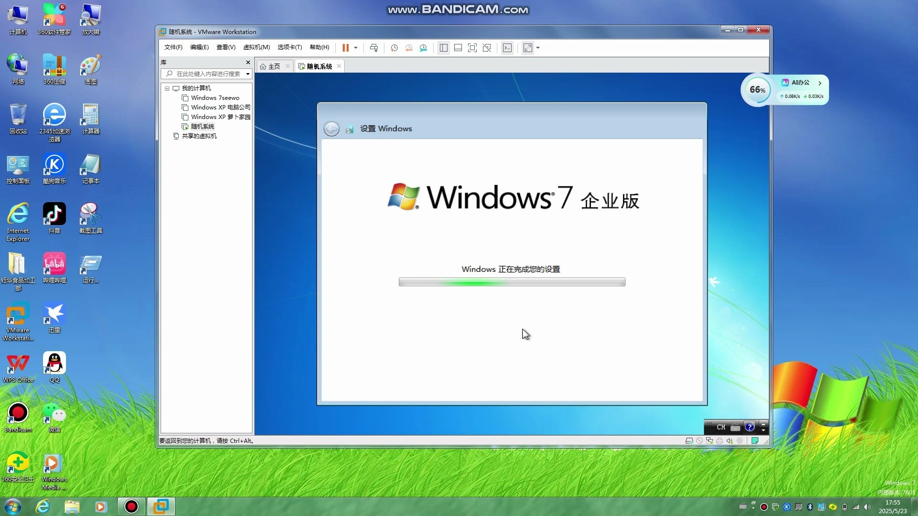
Task: Open the 酷狗音乐 desktop icon
Action: pos(54,169)
